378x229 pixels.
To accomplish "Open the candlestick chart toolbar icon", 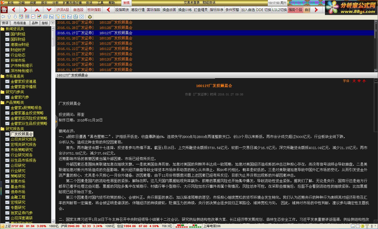I will [39, 17].
